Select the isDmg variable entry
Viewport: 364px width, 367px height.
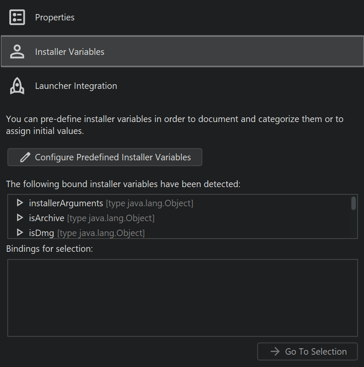(x=41, y=233)
